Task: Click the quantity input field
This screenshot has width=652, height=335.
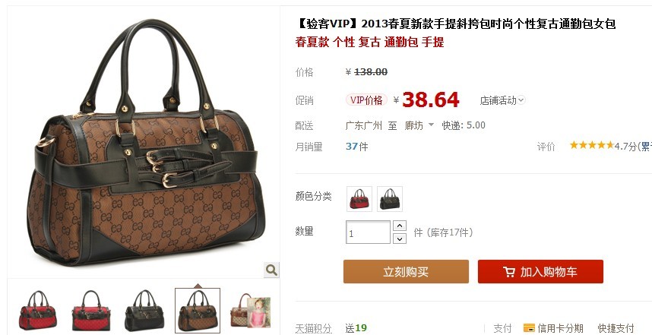Action: point(368,232)
